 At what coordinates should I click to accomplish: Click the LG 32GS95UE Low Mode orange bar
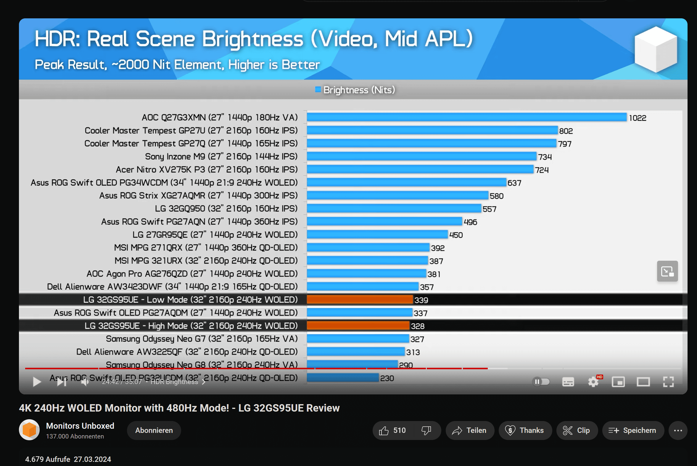[360, 299]
